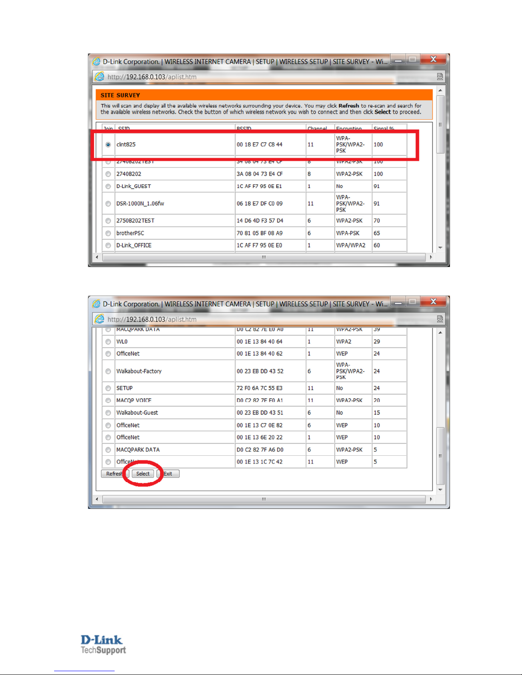Click the page icon in upper window address bar
This screenshot has height=675, width=522.
coord(99,77)
